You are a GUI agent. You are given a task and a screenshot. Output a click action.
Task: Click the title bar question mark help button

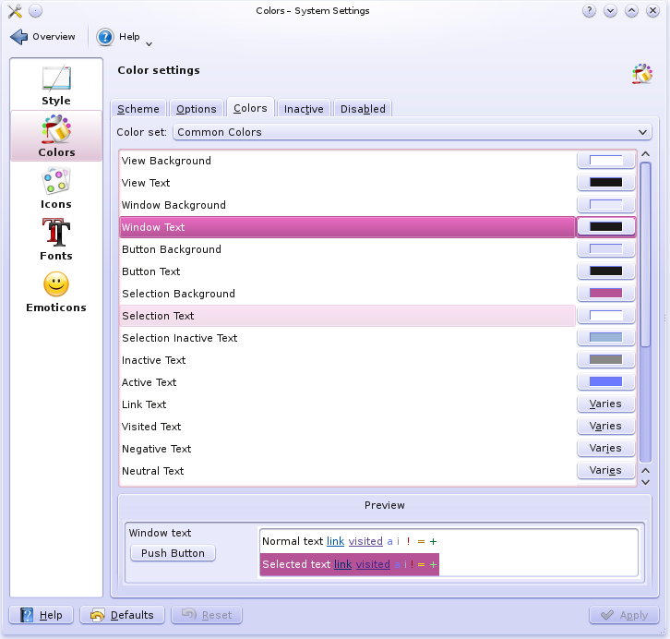pyautogui.click(x=589, y=11)
